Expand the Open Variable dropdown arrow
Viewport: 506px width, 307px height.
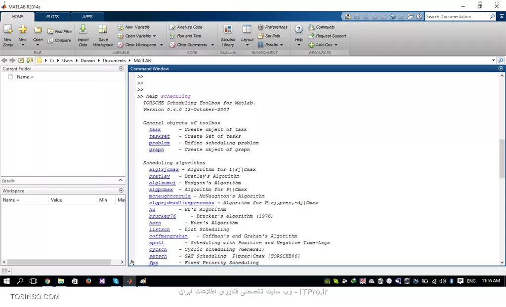click(x=155, y=36)
